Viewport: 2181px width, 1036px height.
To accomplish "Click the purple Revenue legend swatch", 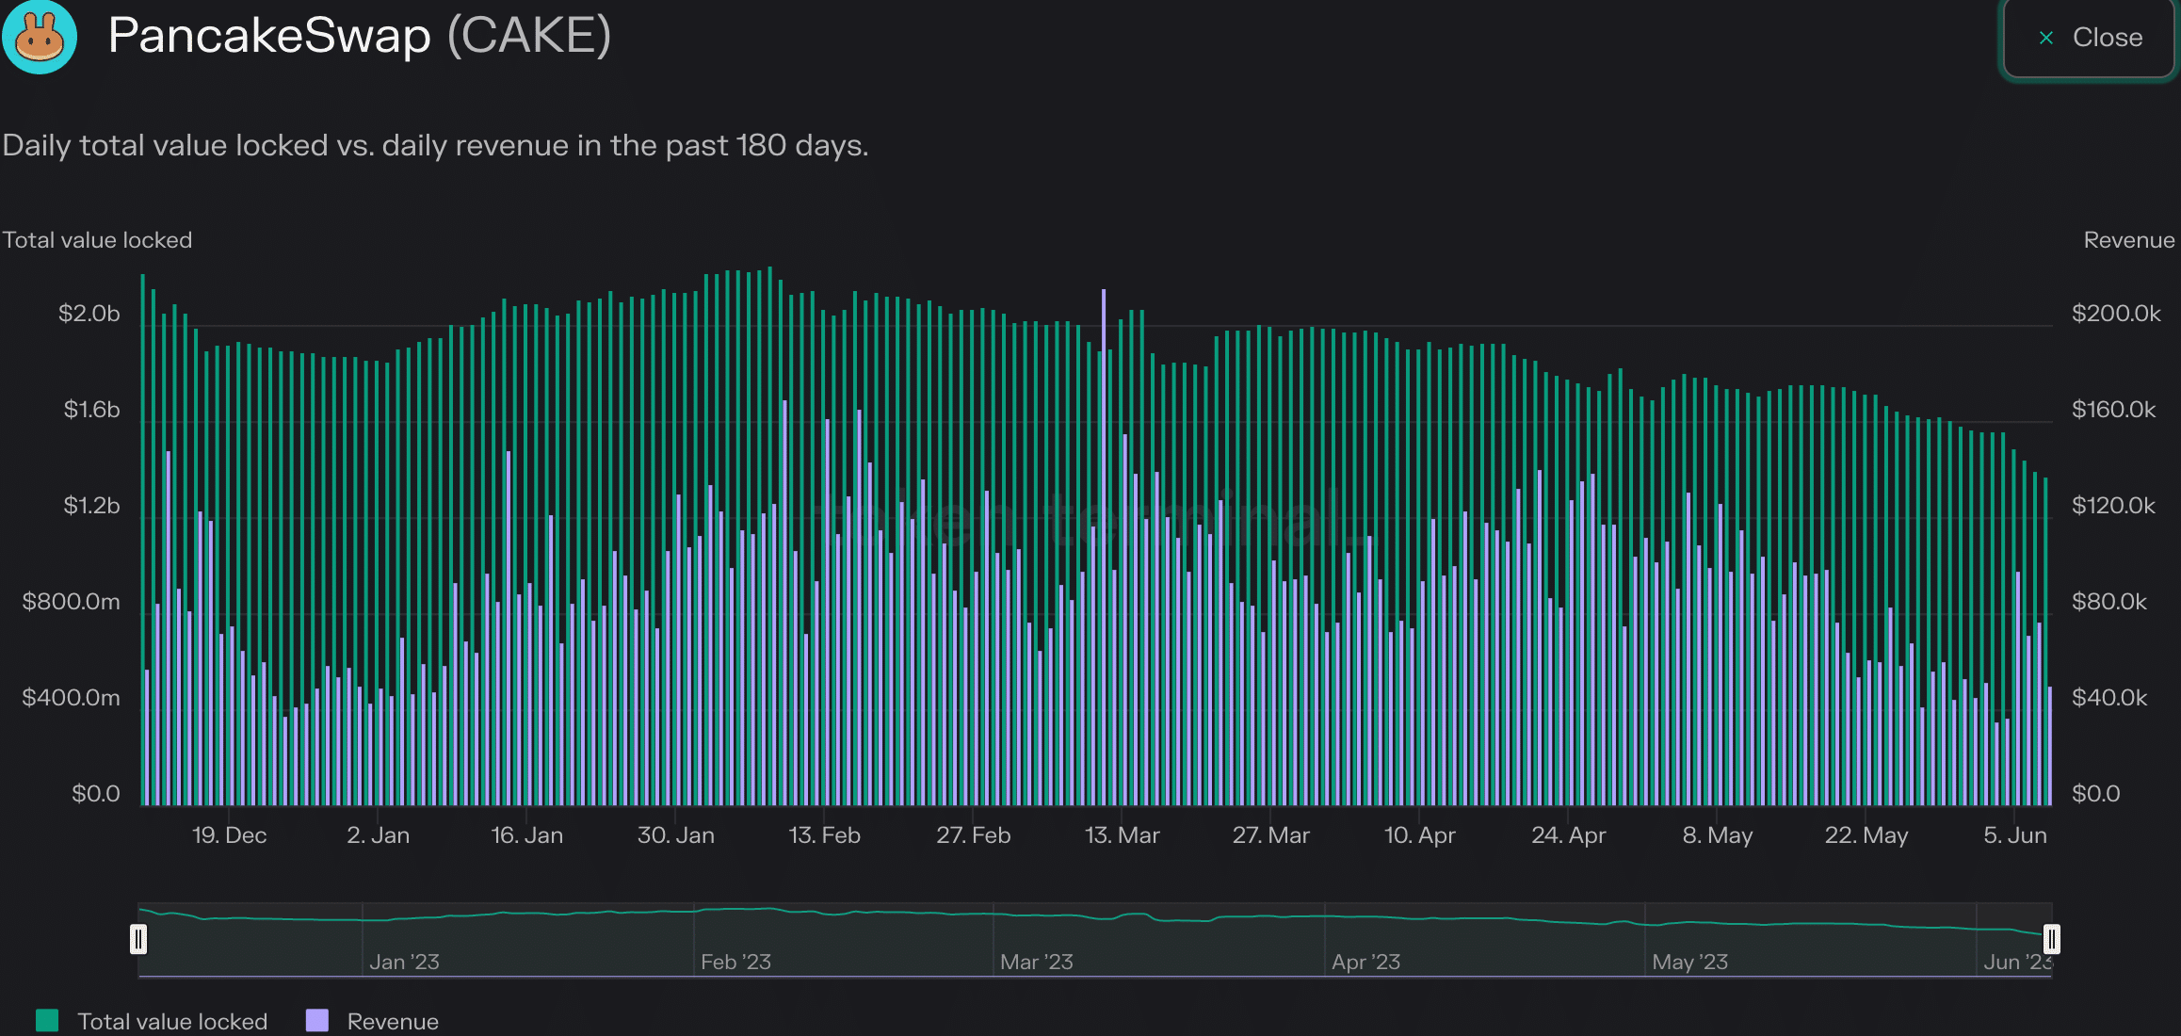I will click(317, 1020).
